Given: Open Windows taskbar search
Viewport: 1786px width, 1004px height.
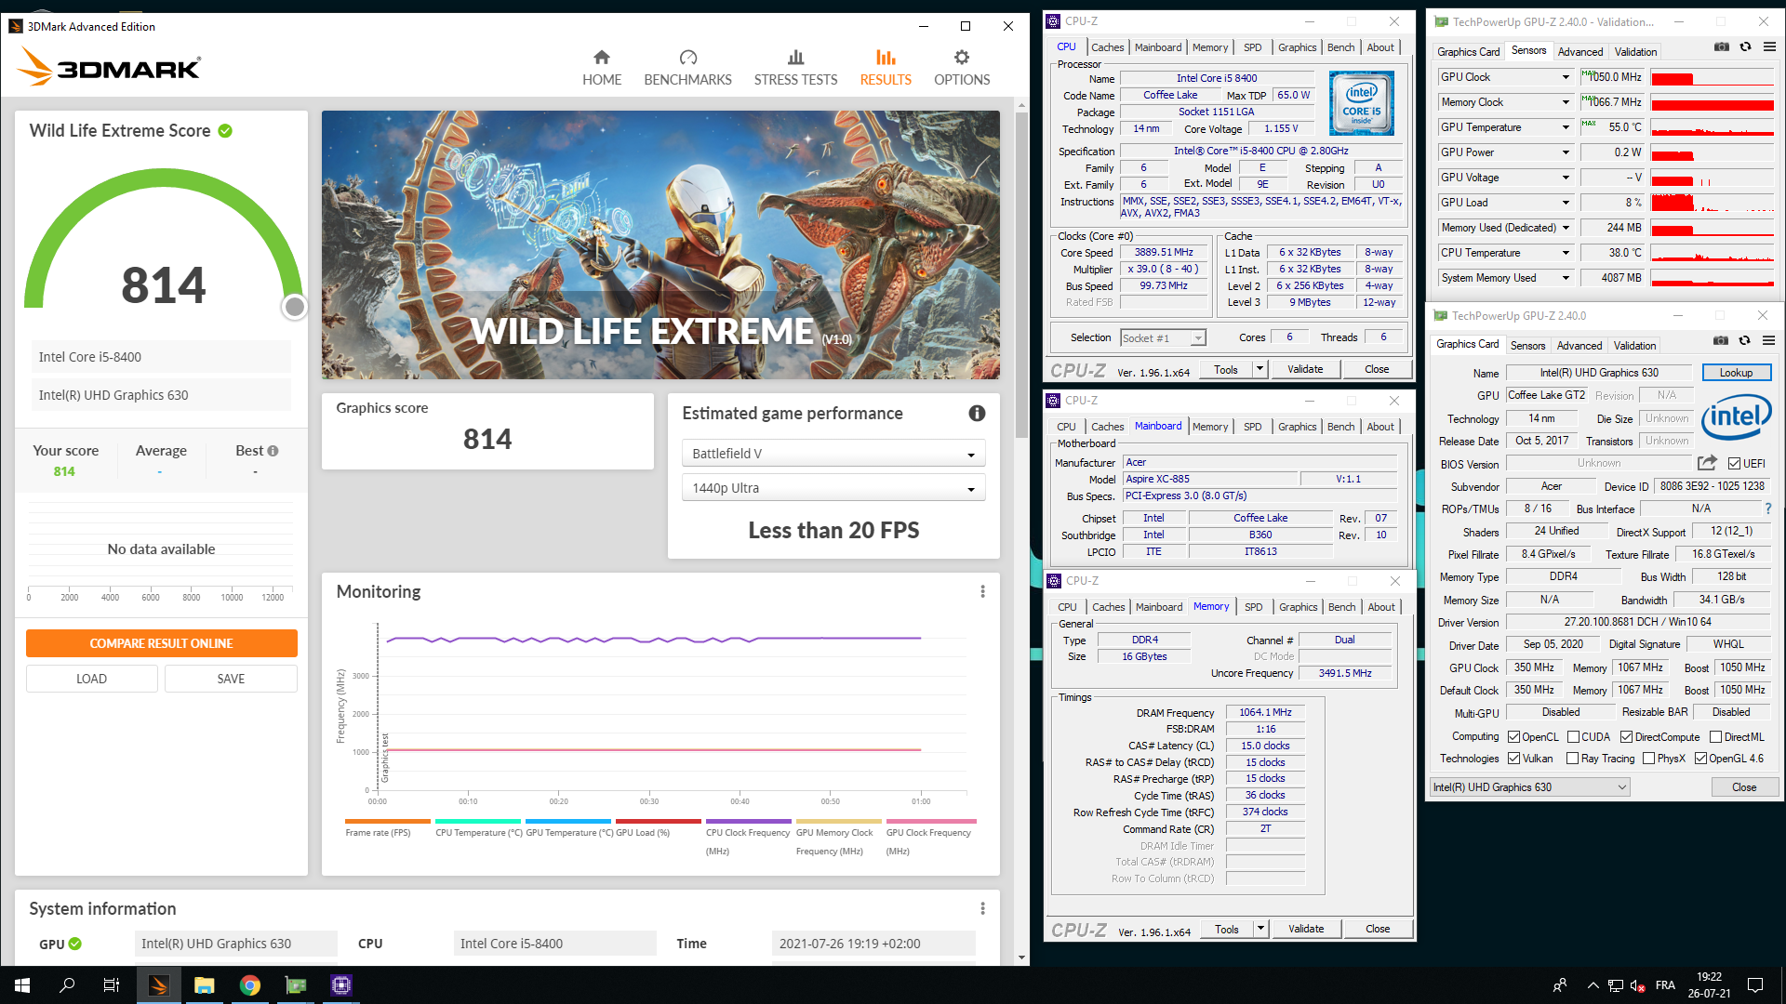Looking at the screenshot, I should (67, 985).
